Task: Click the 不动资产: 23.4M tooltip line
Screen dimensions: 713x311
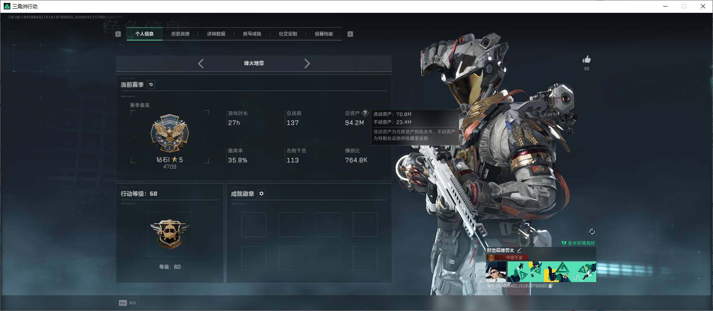Action: click(393, 122)
